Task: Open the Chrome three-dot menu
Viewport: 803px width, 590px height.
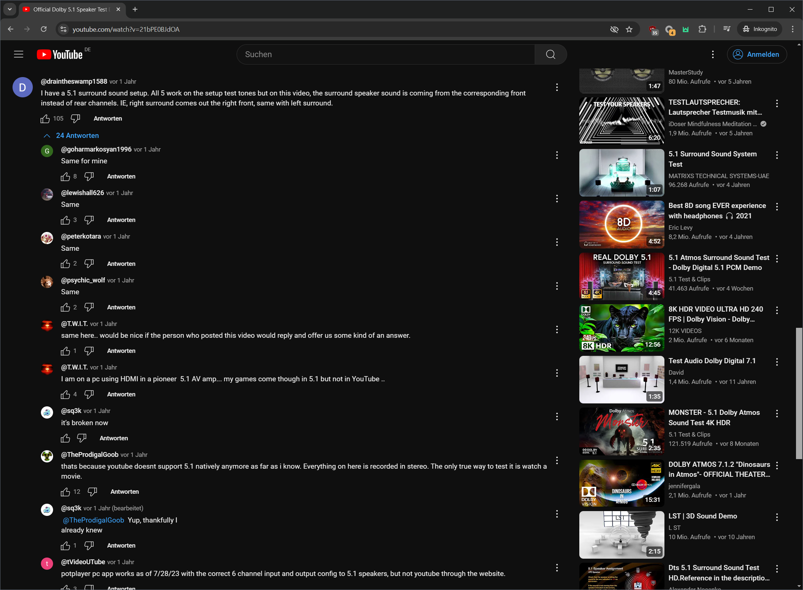Action: click(x=792, y=29)
